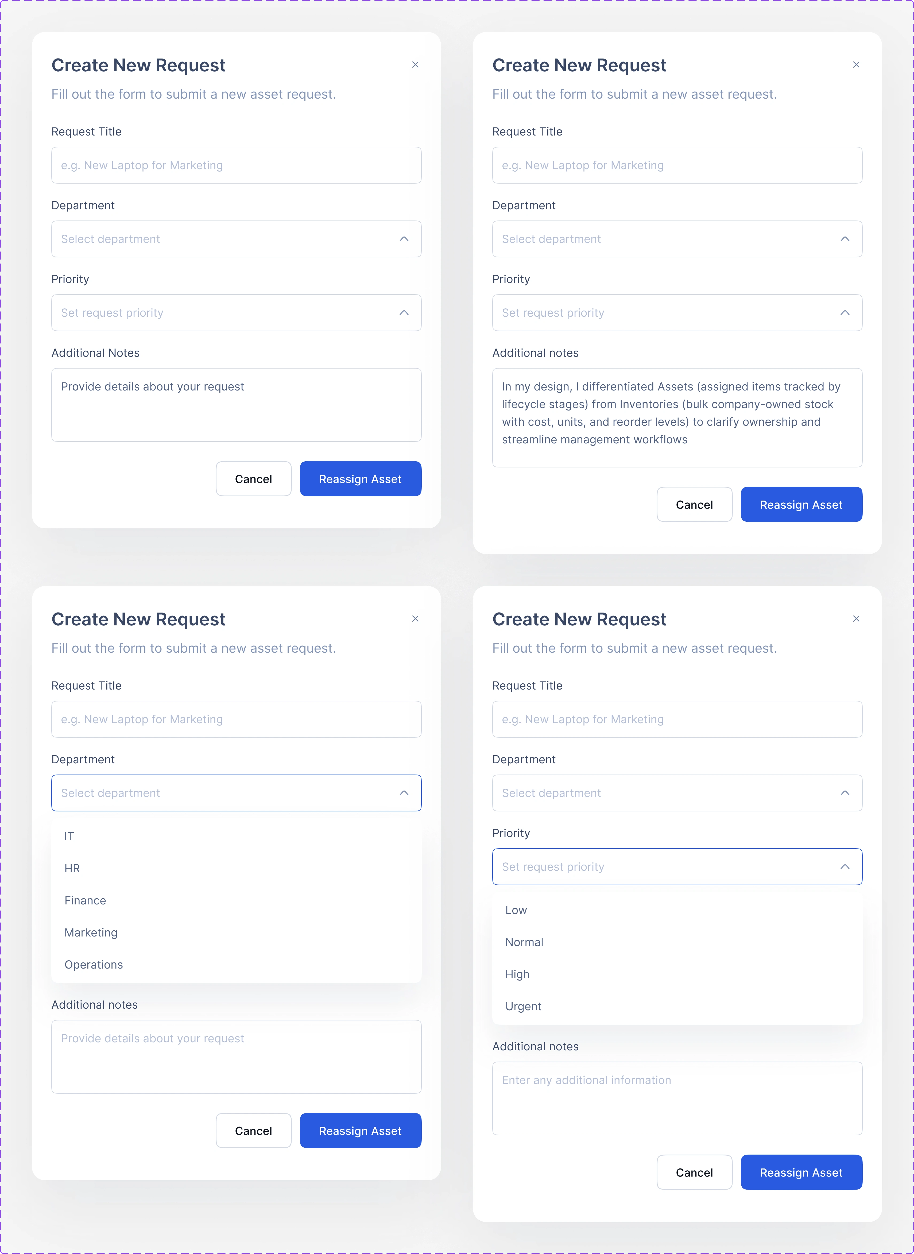
Task: Select IT from the department list
Action: 236,836
